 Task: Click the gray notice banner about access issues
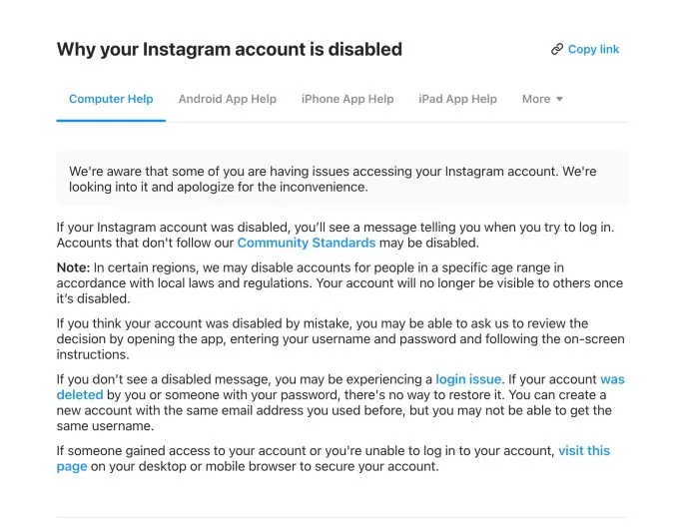(x=342, y=179)
